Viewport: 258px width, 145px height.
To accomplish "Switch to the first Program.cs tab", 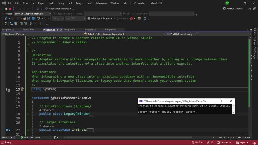I will (8, 30).
